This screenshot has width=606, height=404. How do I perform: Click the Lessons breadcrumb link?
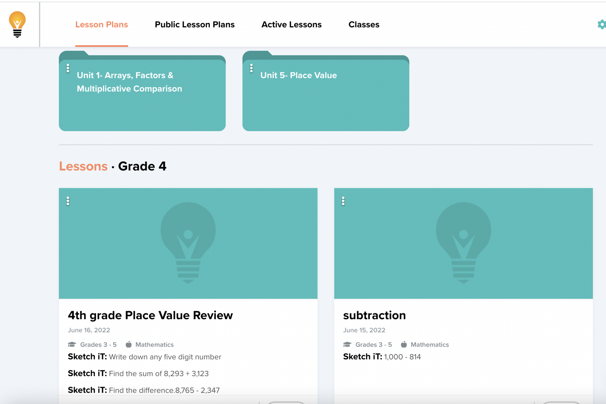83,166
